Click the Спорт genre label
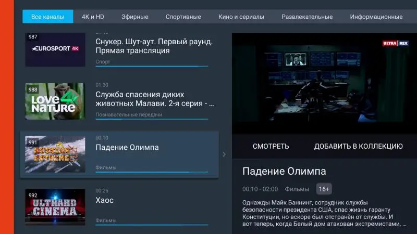The height and width of the screenshot is (234, 417). pyautogui.click(x=103, y=61)
